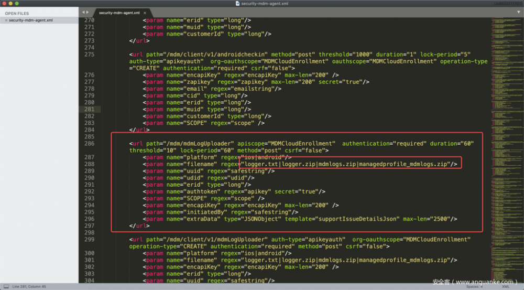The width and height of the screenshot is (524, 290).
Task: Click the OPEN FILES sidebar heading
Action: click(17, 14)
